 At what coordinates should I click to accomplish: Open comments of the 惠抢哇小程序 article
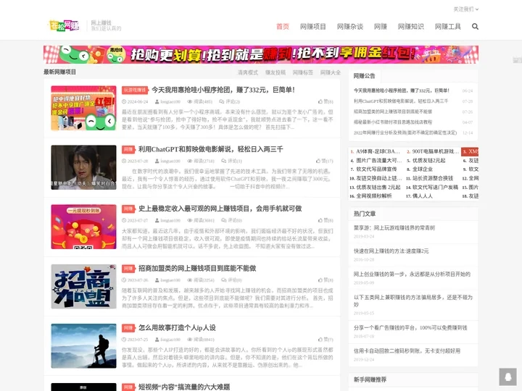click(x=229, y=101)
